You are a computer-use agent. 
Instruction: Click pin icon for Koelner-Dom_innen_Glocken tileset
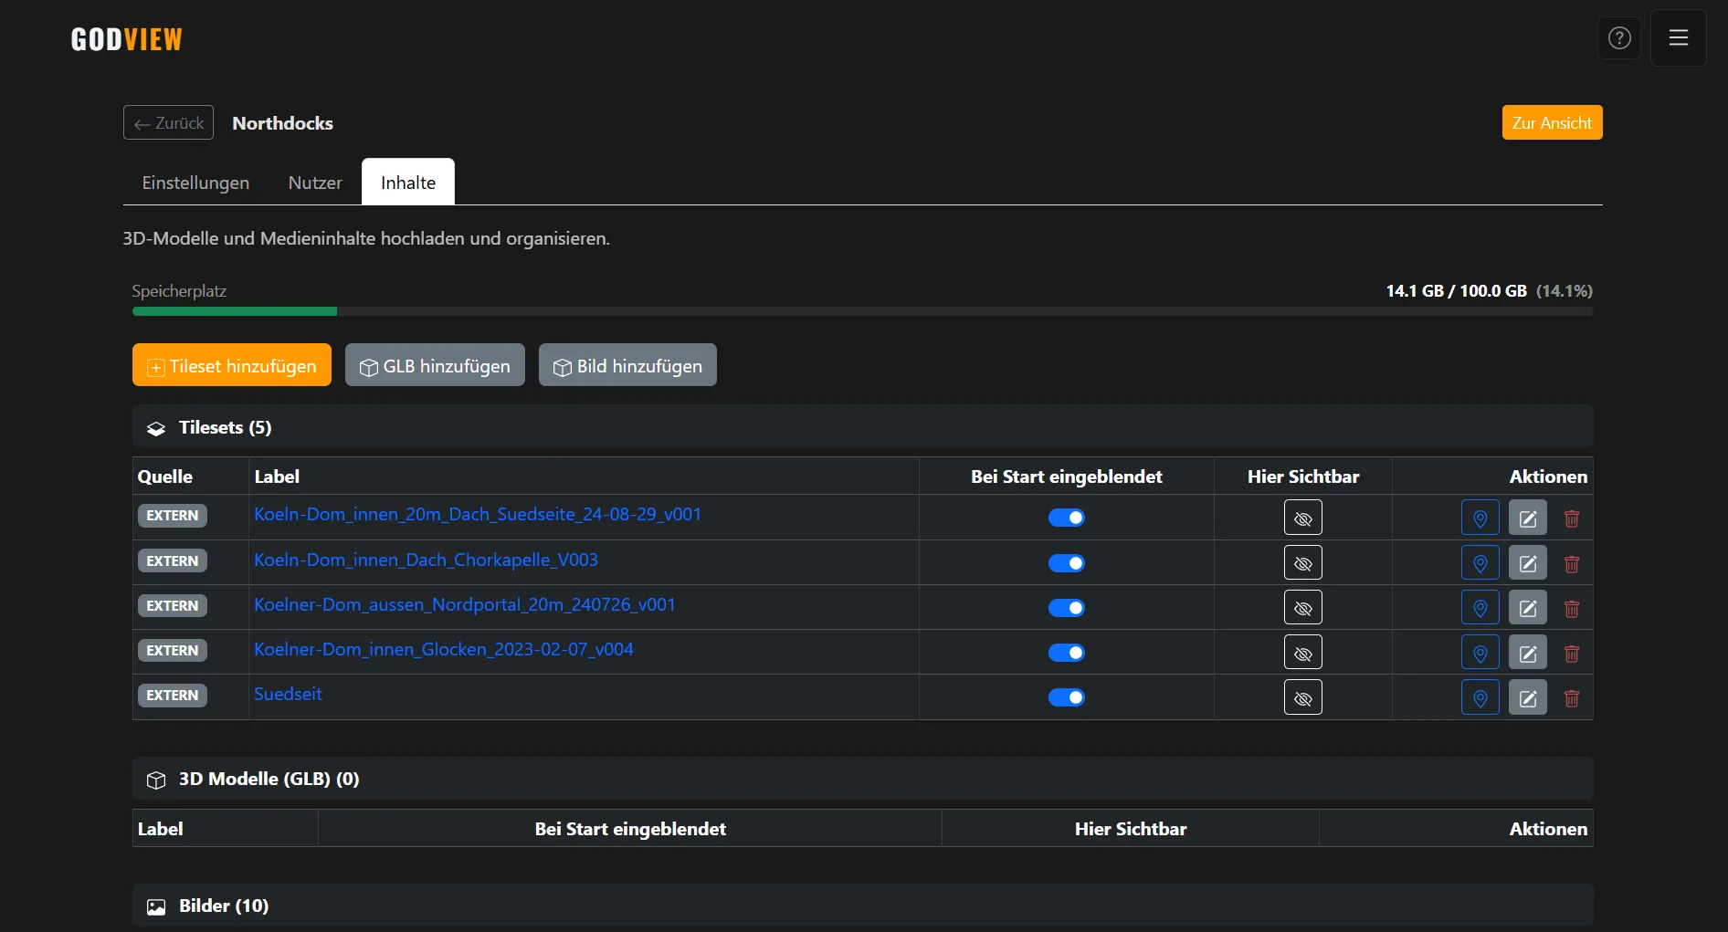[1480, 654]
